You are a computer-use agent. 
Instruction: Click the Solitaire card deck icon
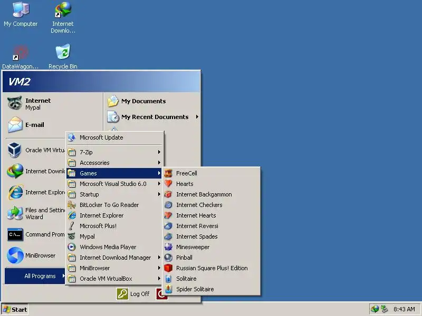(x=168, y=279)
